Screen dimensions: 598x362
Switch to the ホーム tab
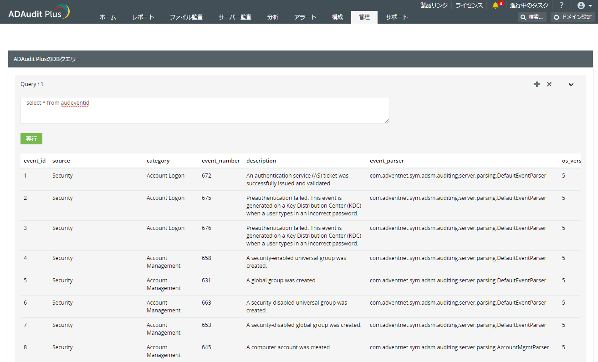tap(108, 17)
